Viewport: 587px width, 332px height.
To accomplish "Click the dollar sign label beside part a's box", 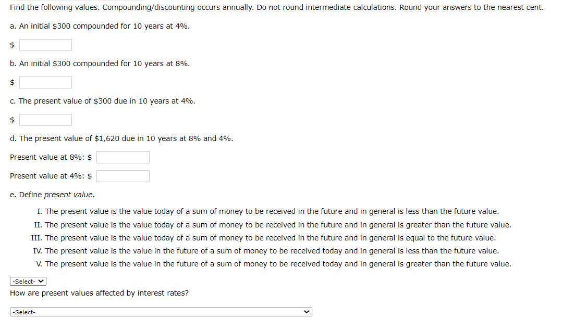I will coord(12,45).
